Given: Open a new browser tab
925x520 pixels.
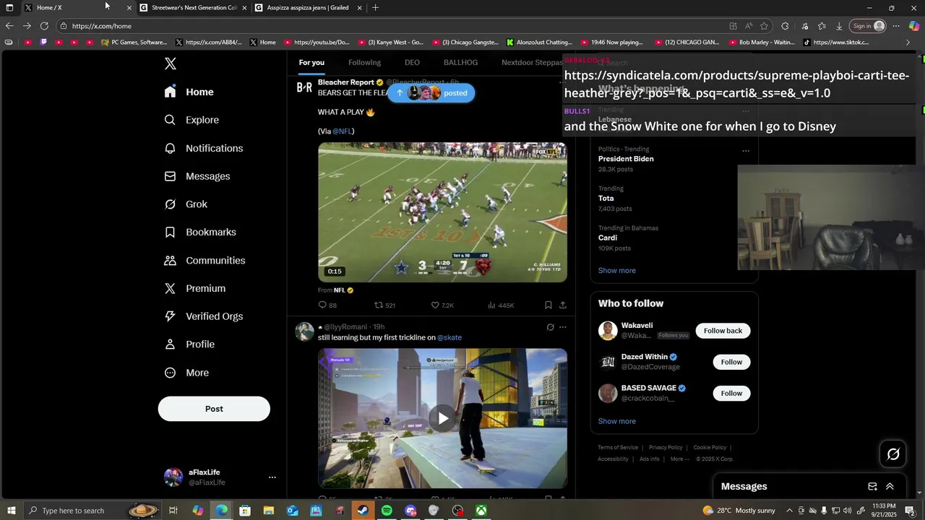Looking at the screenshot, I should [375, 8].
